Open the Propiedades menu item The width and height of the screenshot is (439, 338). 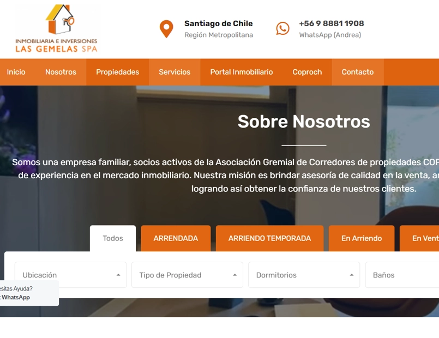coord(118,72)
